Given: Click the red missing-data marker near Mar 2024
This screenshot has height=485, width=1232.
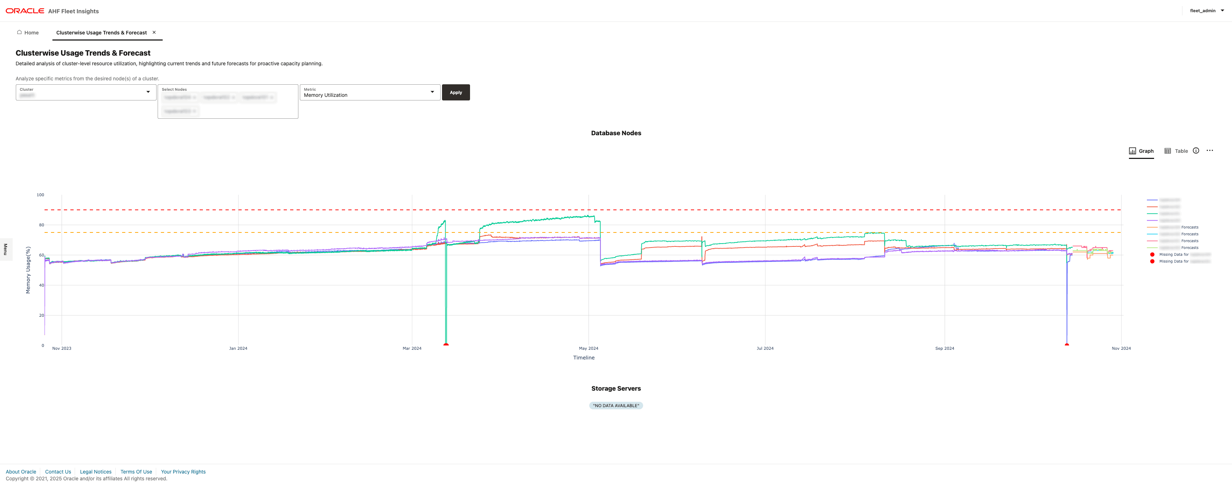Looking at the screenshot, I should tap(445, 344).
